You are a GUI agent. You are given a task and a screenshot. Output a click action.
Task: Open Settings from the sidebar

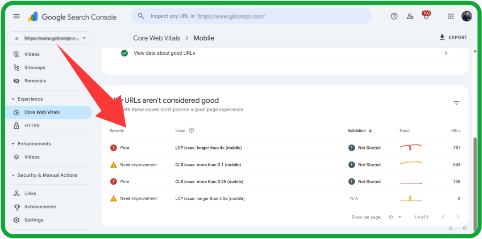[33, 220]
